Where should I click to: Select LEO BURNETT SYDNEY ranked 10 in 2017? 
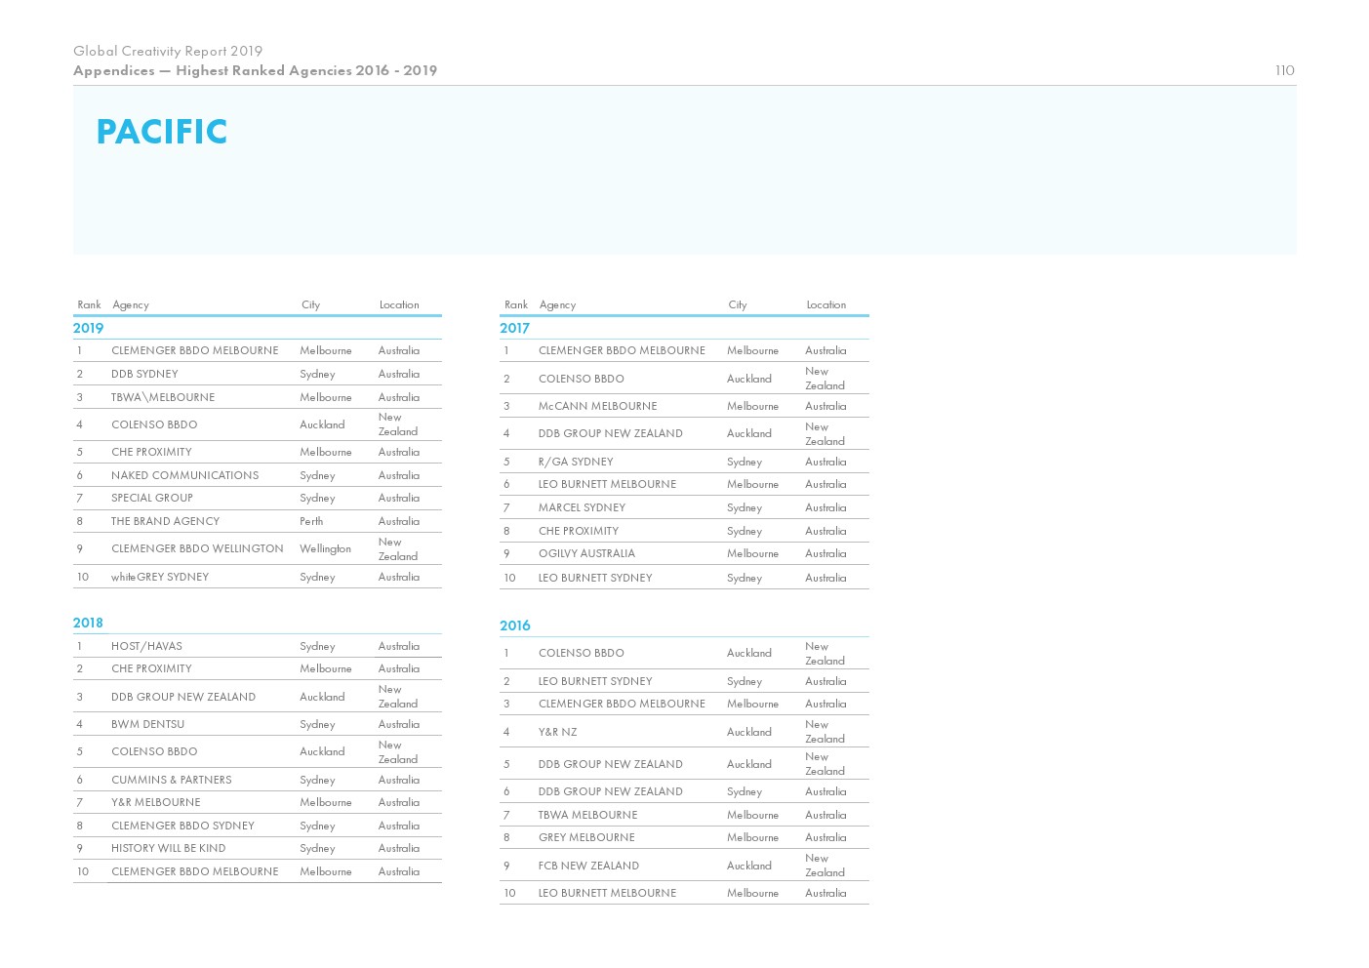click(x=595, y=578)
